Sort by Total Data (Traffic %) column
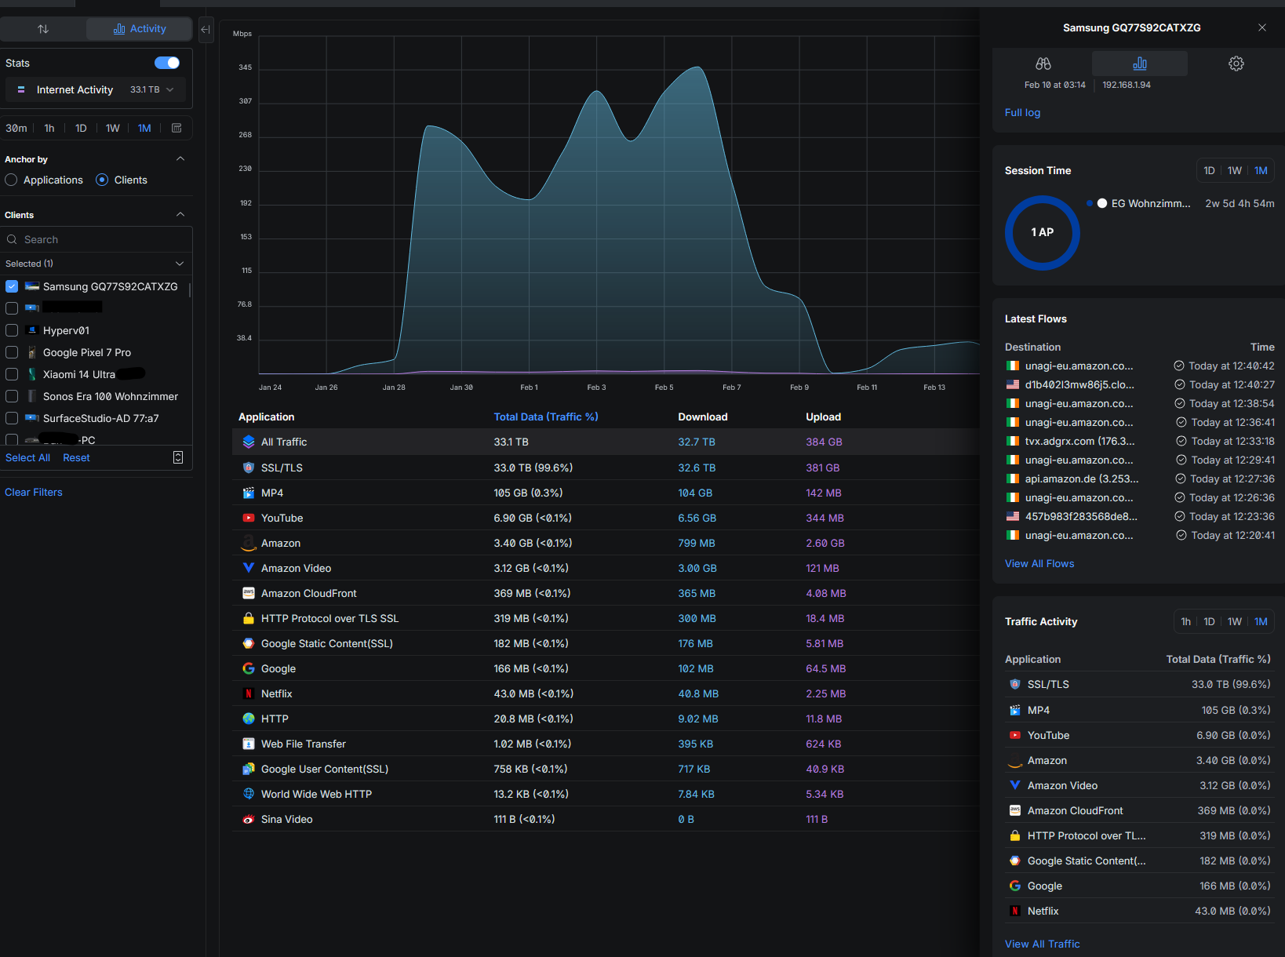The width and height of the screenshot is (1285, 957). (x=546, y=417)
